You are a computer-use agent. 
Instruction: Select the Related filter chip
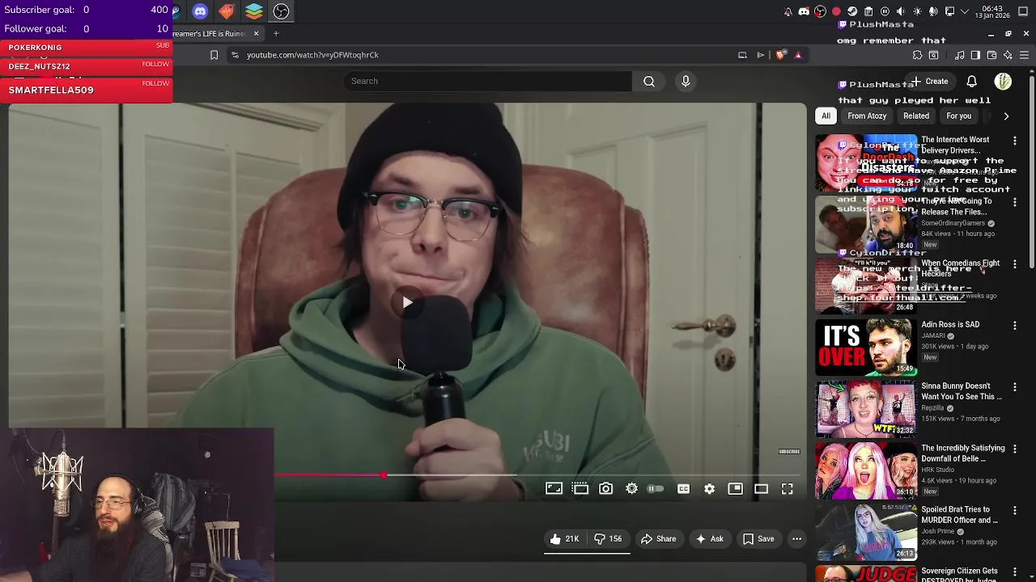coord(916,116)
